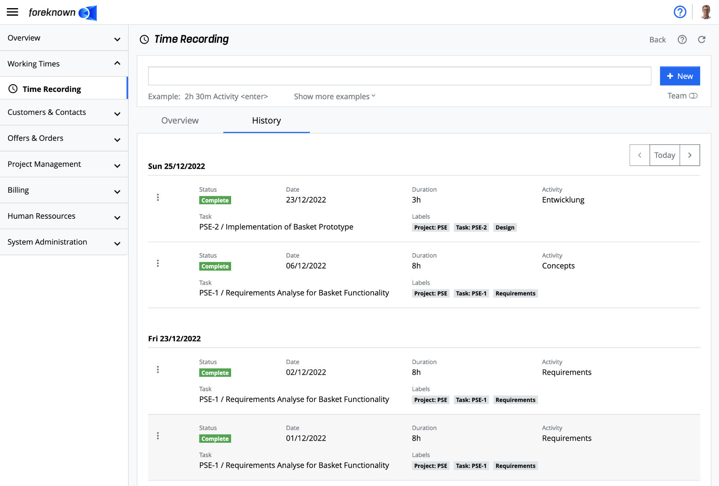719x486 pixels.
Task: Click the page help question mark icon
Action: click(x=682, y=39)
